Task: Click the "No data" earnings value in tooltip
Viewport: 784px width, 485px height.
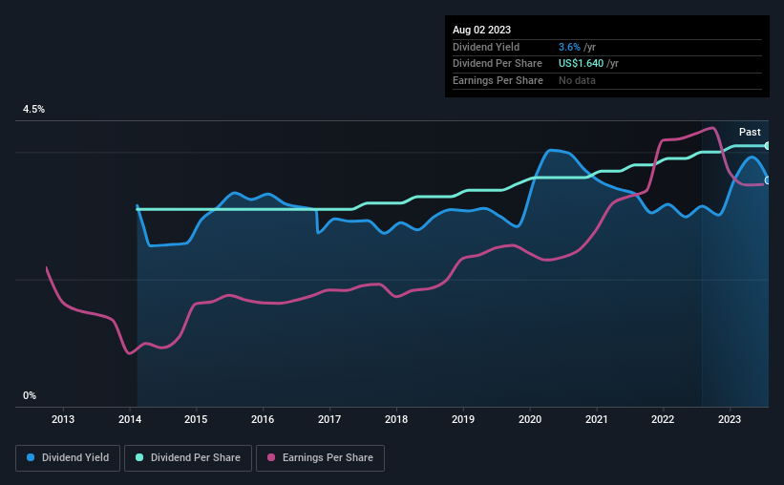Action: point(577,80)
